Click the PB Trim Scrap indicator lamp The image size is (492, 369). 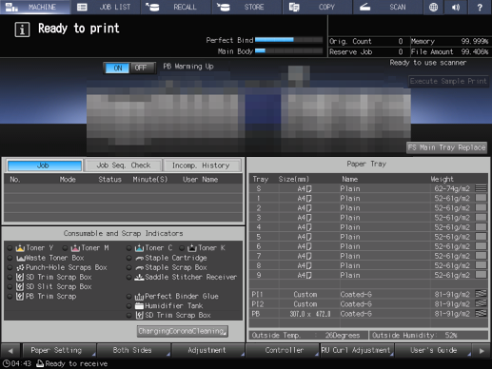click(x=10, y=297)
